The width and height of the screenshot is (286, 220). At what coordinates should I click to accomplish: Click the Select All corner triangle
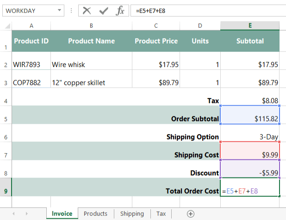(x=6, y=25)
